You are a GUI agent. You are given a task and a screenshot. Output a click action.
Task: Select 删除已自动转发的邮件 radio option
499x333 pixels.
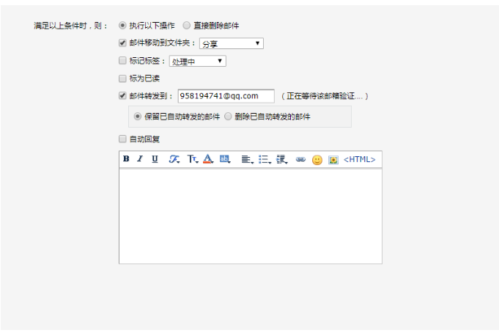(x=228, y=117)
